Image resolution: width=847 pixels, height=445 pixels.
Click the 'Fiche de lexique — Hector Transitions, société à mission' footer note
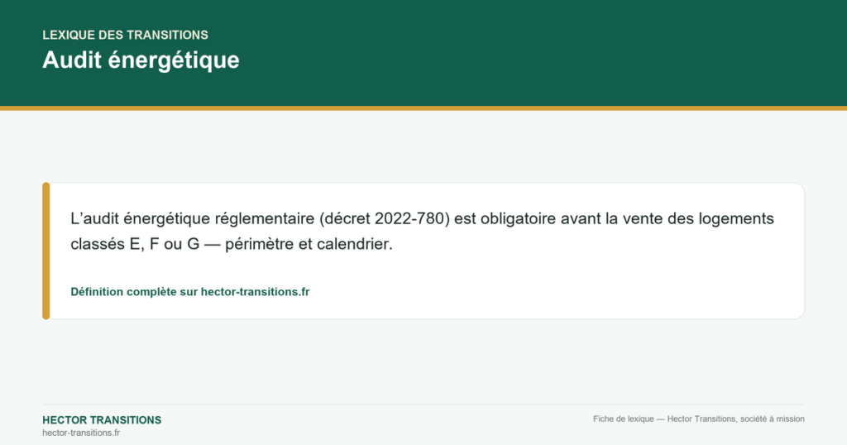pos(698,419)
